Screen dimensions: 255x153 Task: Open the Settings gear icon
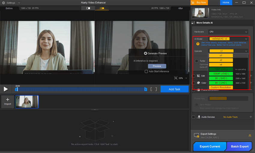(3, 3)
